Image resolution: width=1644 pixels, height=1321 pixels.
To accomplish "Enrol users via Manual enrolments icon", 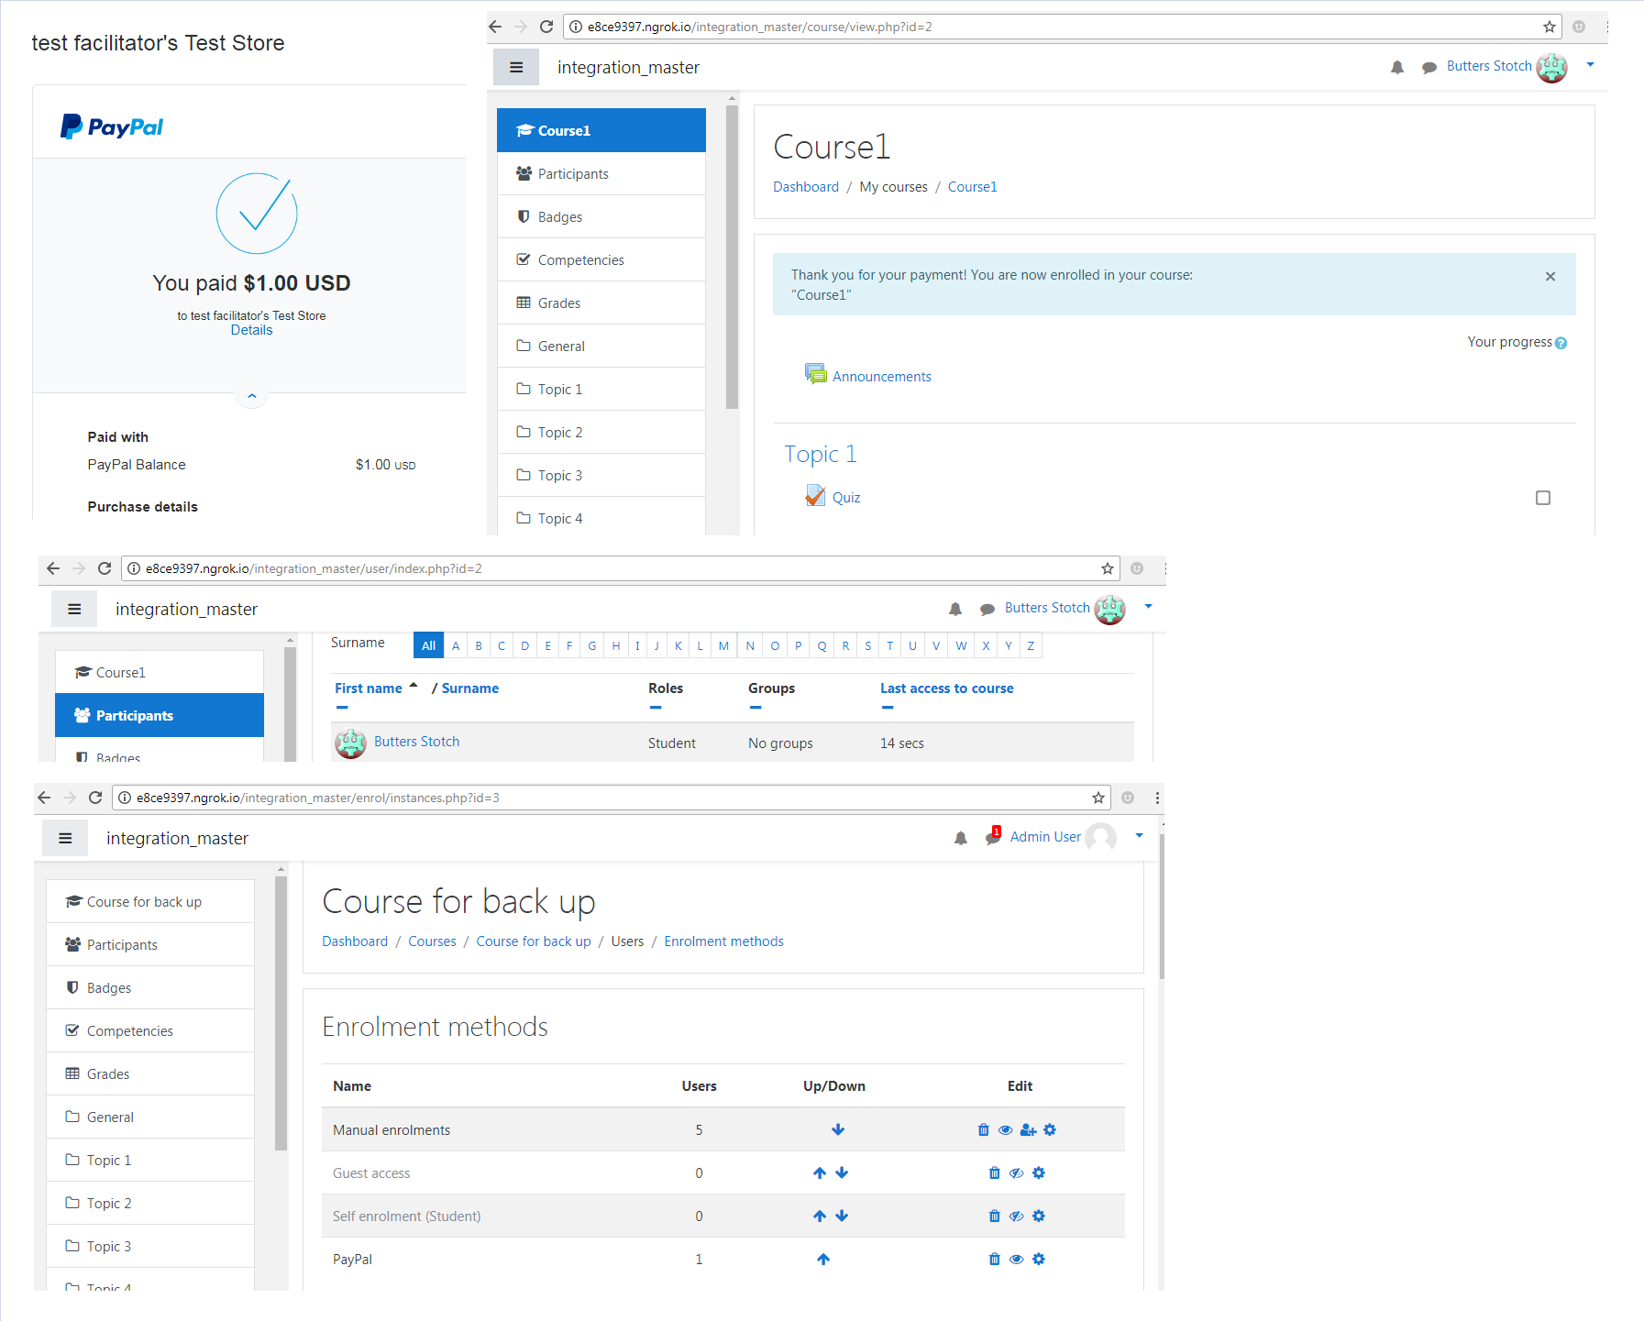I will coord(1028,1129).
